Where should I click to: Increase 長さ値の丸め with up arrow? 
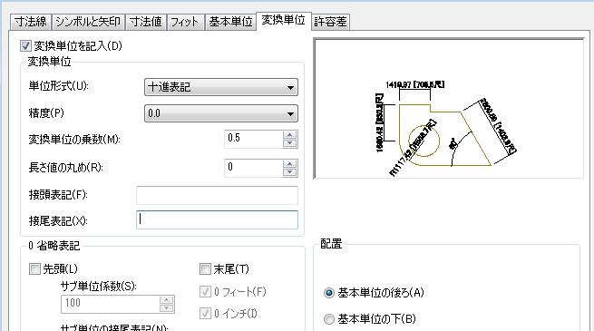[x=290, y=164]
